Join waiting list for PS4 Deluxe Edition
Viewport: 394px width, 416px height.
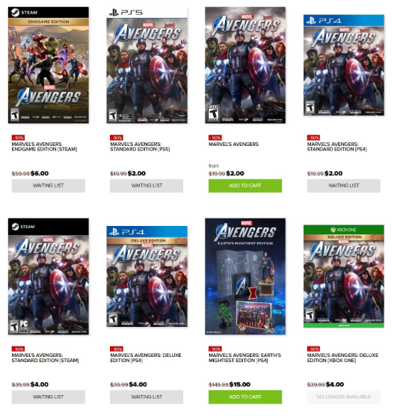coord(147,397)
